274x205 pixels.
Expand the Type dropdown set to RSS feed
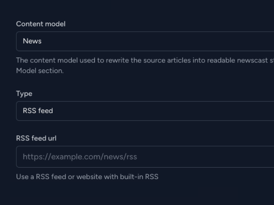pyautogui.click(x=145, y=111)
